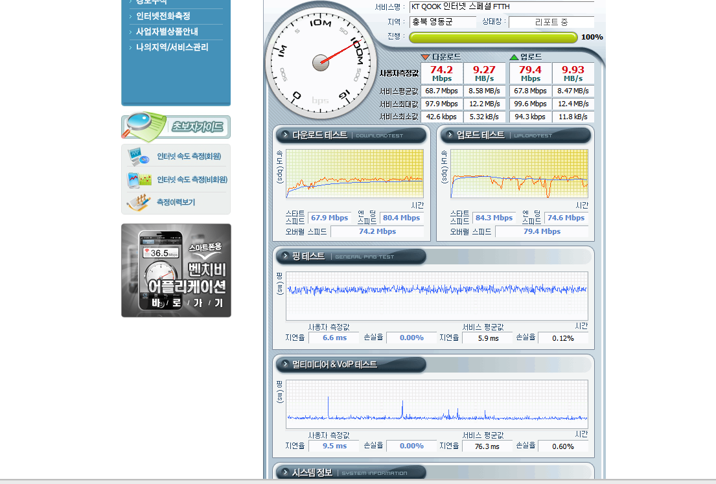This screenshot has width=716, height=484.
Task: Click the 서비스명 field showing KT QOOK
Action: [502, 7]
